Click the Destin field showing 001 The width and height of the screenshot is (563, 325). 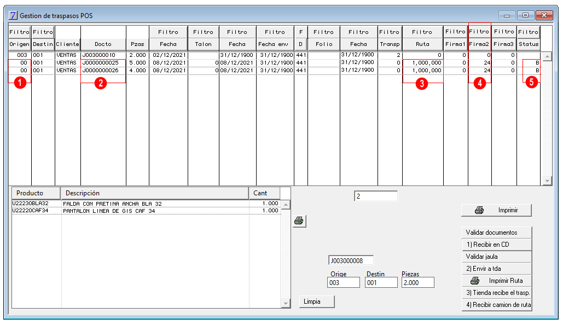[x=381, y=283]
